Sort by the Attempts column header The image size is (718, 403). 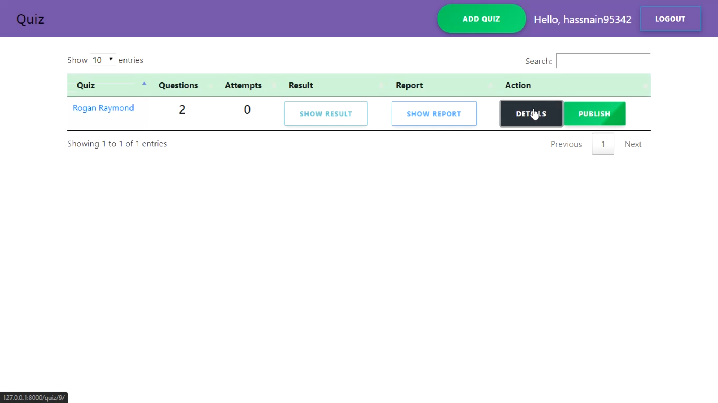point(243,85)
